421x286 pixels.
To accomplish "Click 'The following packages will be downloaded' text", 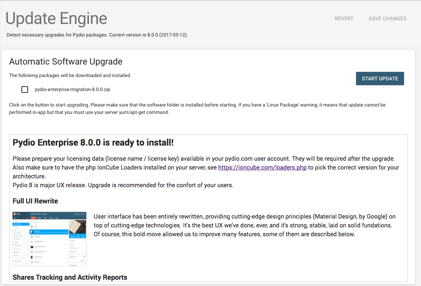I will coord(70,76).
